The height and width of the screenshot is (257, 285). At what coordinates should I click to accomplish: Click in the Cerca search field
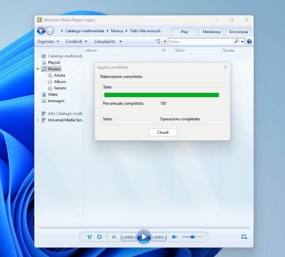pos(201,42)
